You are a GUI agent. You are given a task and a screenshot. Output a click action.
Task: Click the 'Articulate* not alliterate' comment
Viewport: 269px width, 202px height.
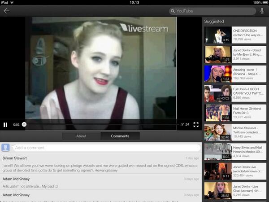pyautogui.click(x=30, y=186)
